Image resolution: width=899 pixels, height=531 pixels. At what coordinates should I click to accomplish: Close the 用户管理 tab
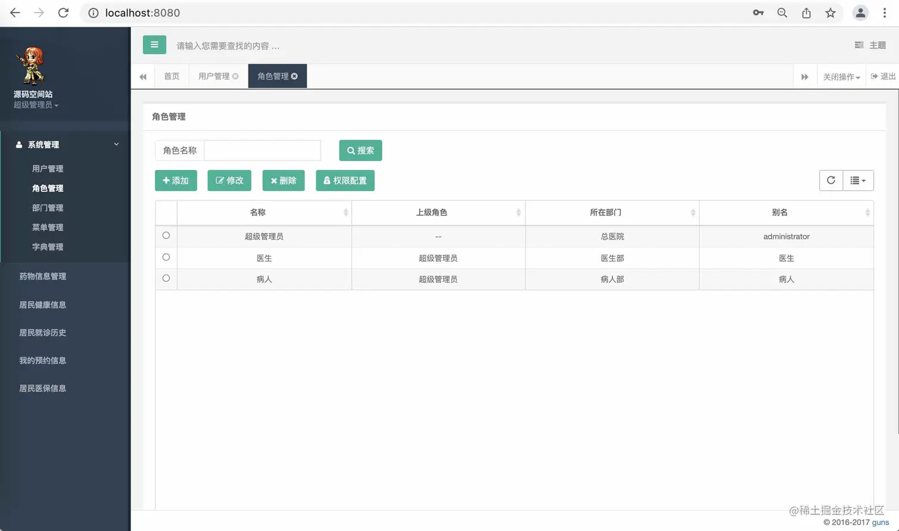click(235, 76)
